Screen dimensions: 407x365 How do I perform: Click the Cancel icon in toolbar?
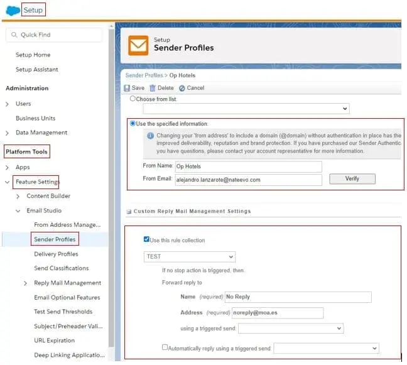click(182, 88)
